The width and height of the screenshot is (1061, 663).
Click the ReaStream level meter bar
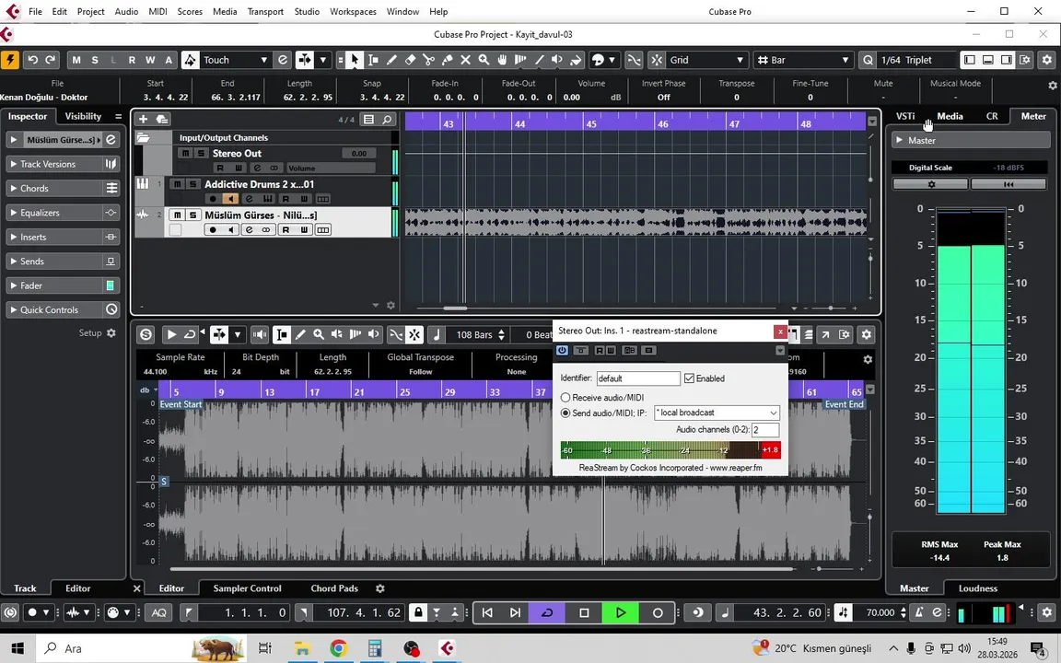[670, 450]
